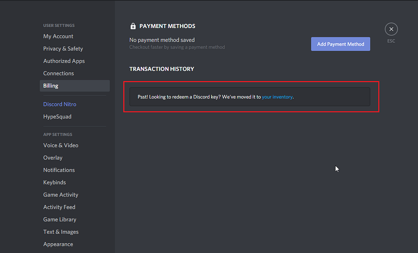
Task: Open Notifications settings
Action: tap(59, 170)
